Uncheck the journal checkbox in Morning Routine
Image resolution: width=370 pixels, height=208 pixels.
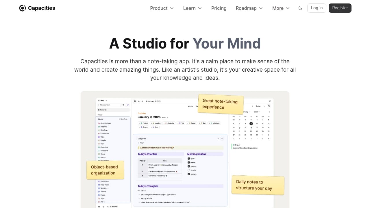click(189, 166)
